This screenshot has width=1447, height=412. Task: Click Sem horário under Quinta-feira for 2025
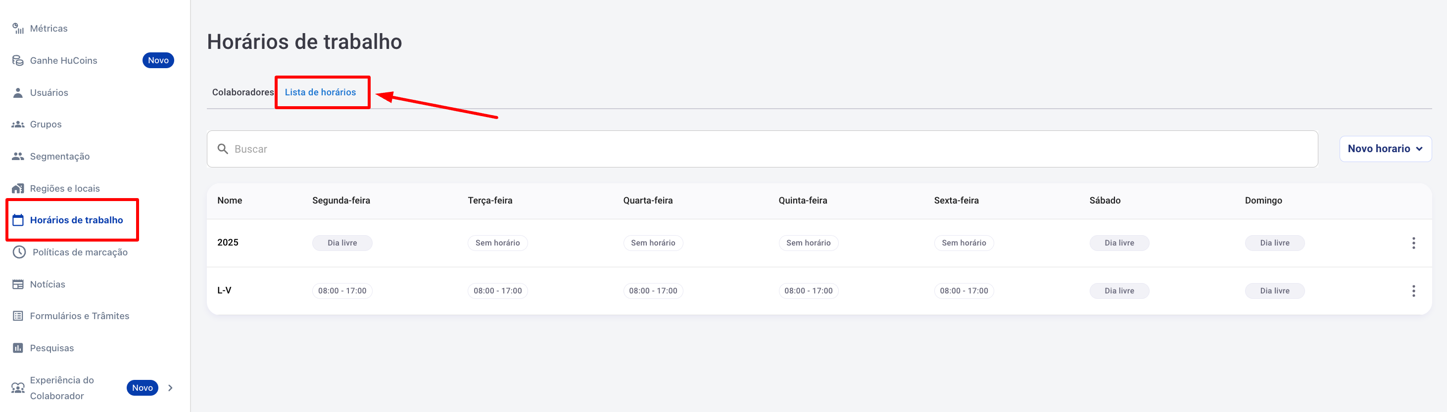pos(808,243)
